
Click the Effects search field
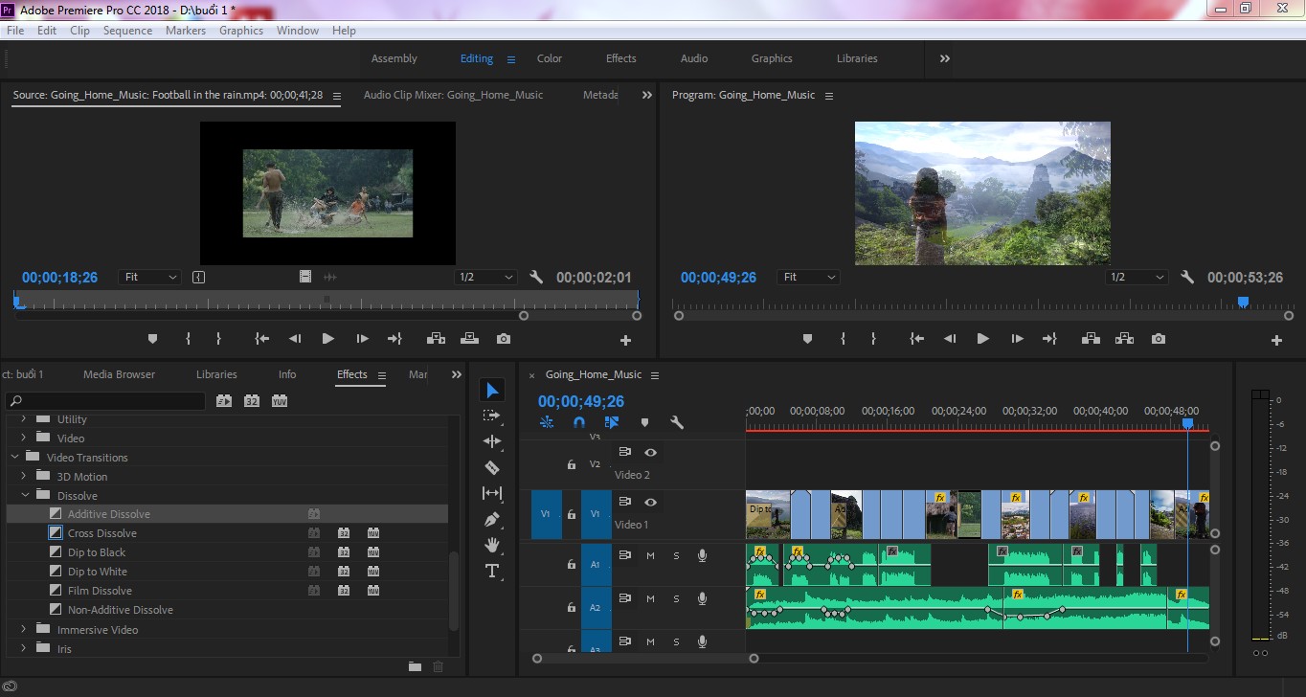coord(105,401)
